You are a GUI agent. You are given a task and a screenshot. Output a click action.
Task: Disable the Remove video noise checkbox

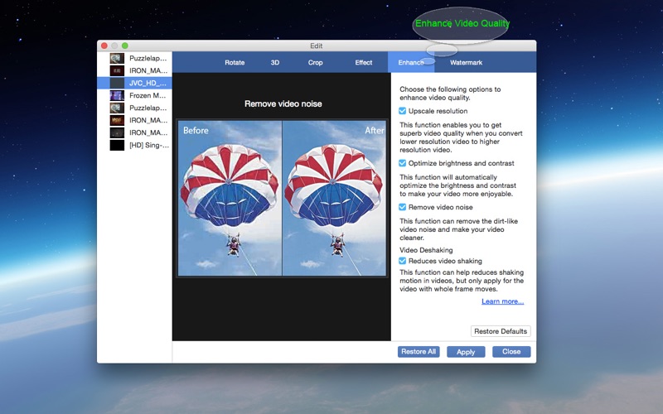(x=403, y=207)
